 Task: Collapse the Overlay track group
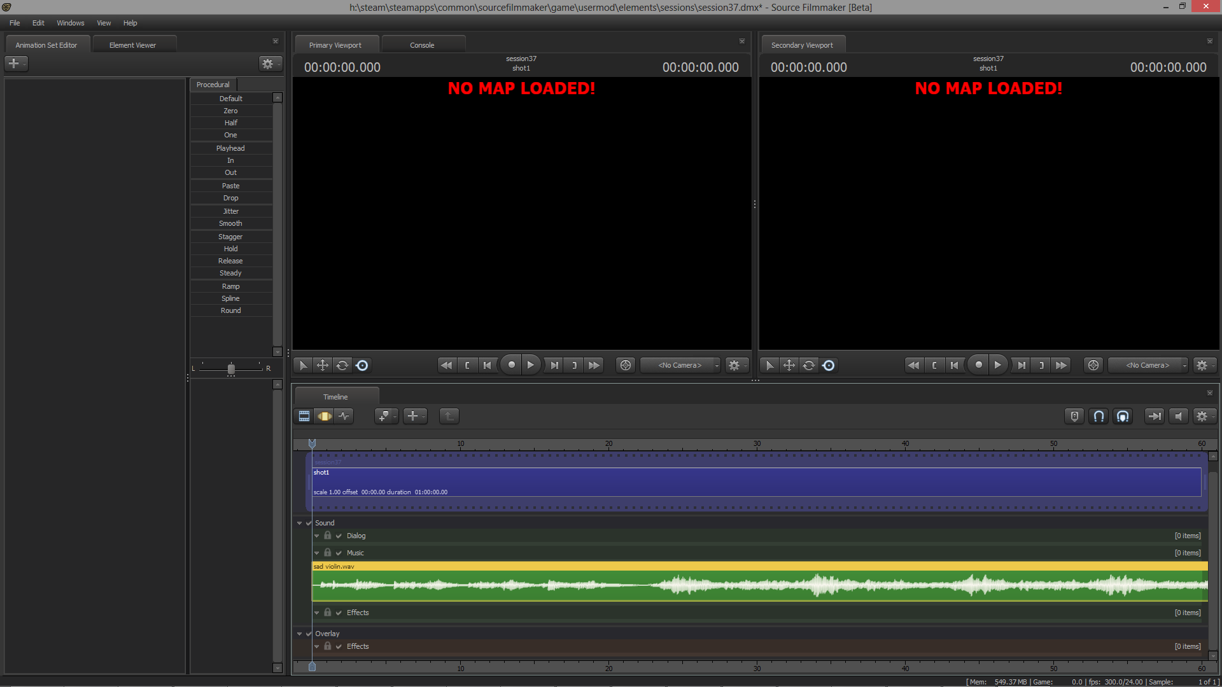tap(299, 634)
